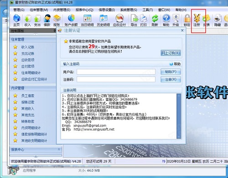Click the 支出 expense toolbar icon

(x=37, y=20)
